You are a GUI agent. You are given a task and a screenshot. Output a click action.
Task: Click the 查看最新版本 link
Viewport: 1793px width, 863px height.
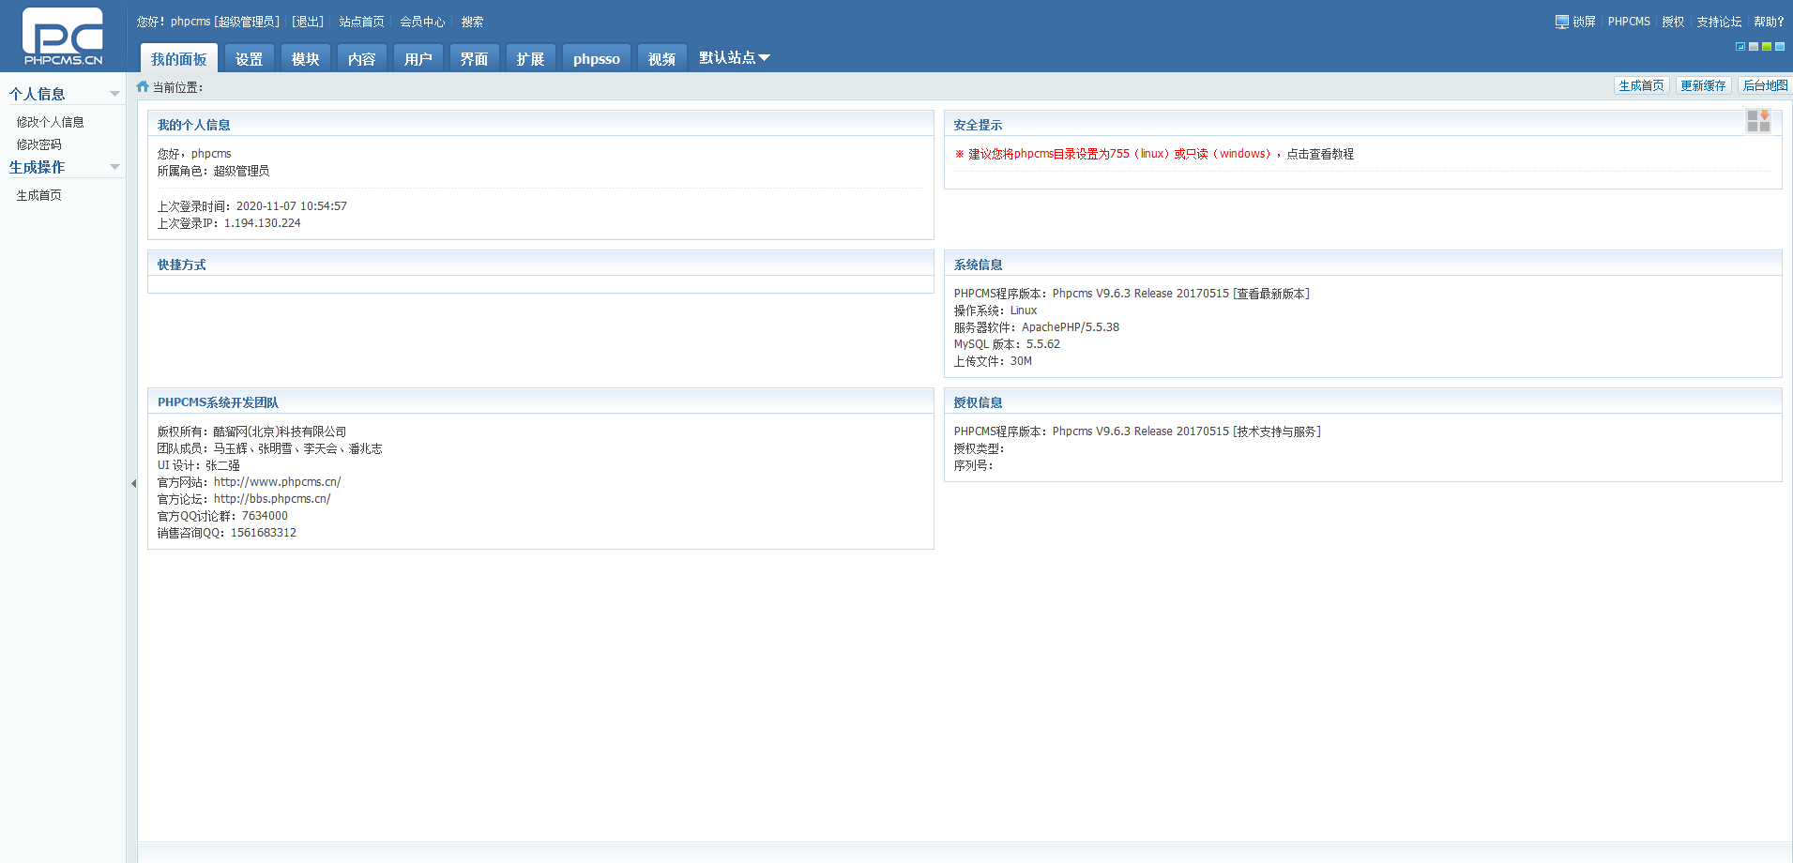[x=1271, y=294]
